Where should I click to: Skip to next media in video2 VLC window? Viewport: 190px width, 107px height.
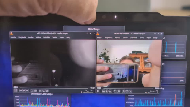(x=27, y=90)
